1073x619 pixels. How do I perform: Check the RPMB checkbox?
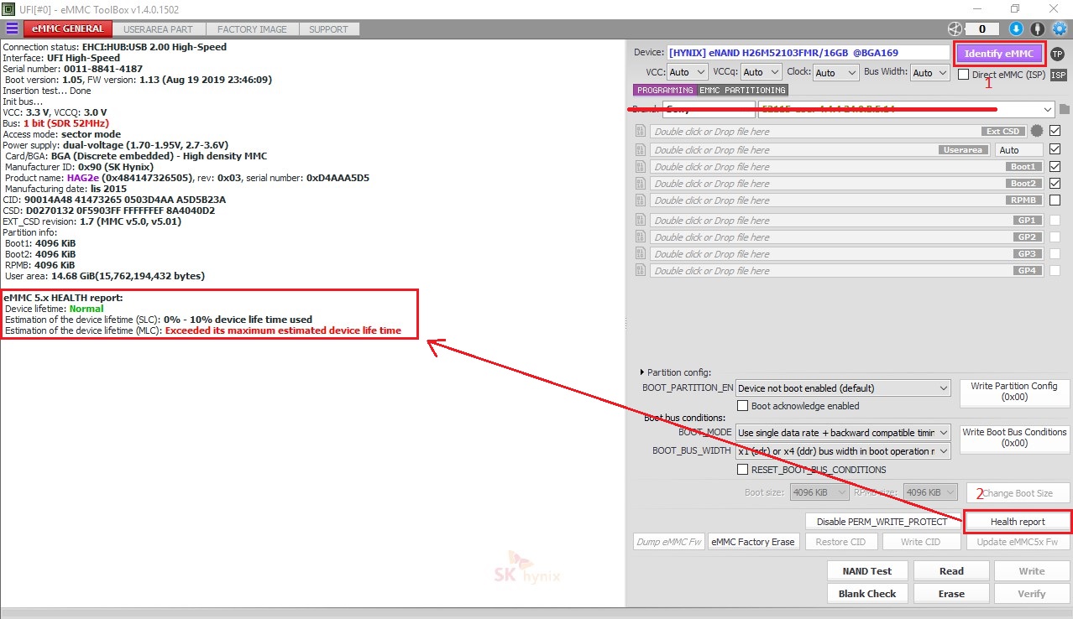(1055, 200)
